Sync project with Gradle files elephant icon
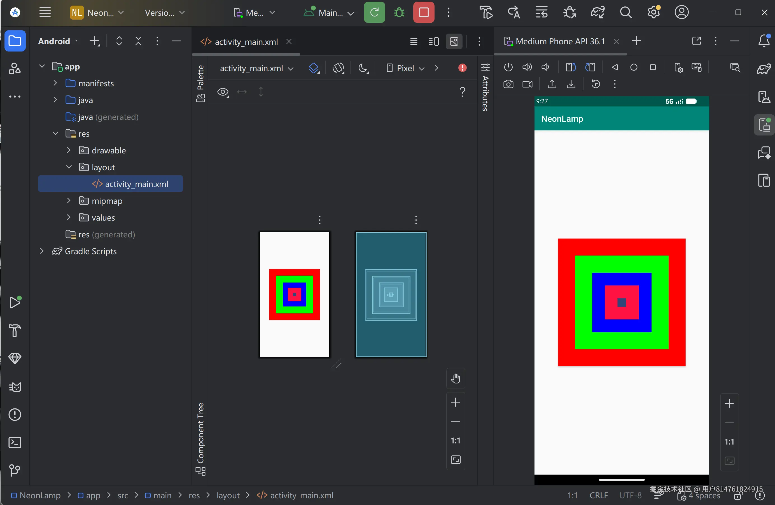Image resolution: width=775 pixels, height=505 pixels. [x=597, y=12]
